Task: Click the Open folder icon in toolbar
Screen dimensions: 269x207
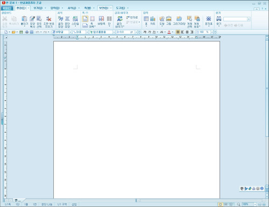Action: [13, 32]
